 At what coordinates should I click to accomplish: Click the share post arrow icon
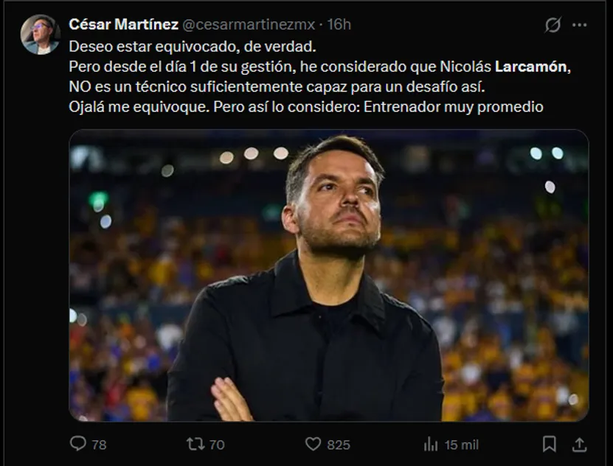[x=580, y=444]
